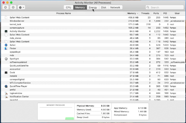Select the mds_stores process
186x123 pixels.
tap(93, 38)
